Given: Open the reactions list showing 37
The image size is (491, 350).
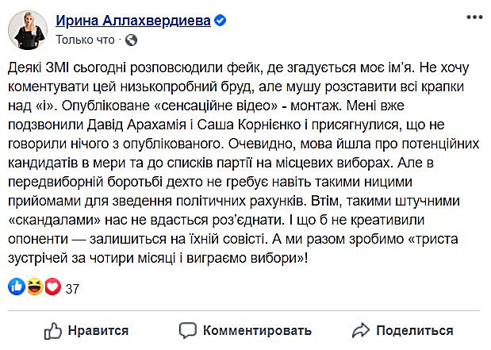Looking at the screenshot, I should point(73,289).
